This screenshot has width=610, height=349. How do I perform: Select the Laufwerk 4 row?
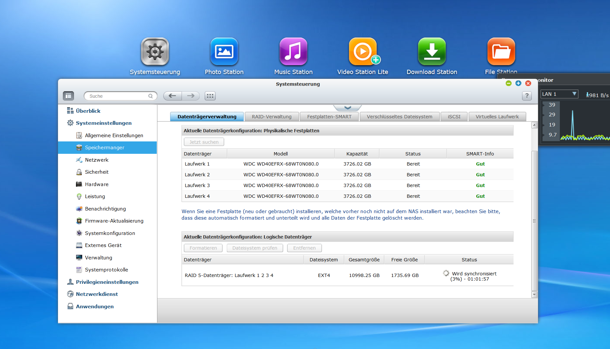click(347, 196)
